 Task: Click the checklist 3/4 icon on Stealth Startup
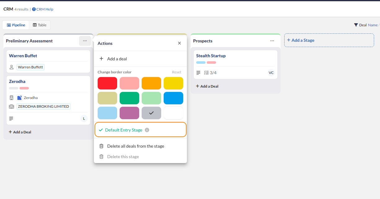click(206, 73)
